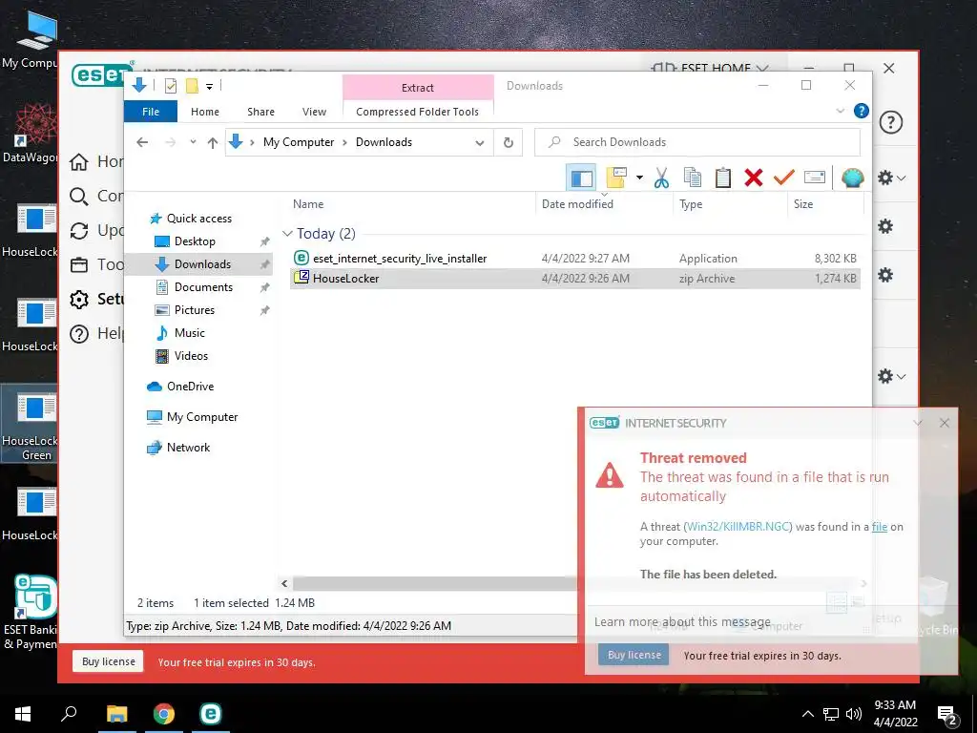Click the E-mail envelope toolbar icon

coord(815,178)
